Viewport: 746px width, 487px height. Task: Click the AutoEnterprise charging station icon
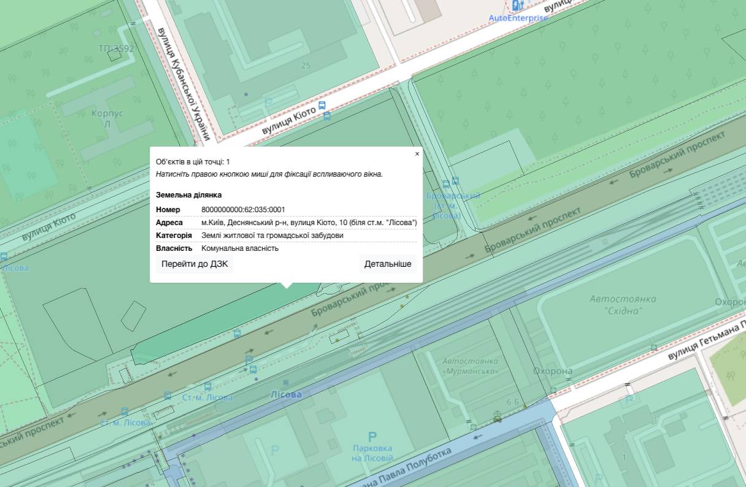518,6
